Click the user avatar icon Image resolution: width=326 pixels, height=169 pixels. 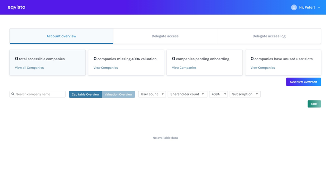[294, 7]
